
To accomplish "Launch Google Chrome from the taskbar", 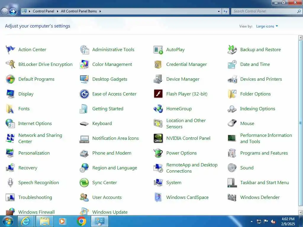I will tap(81, 221).
